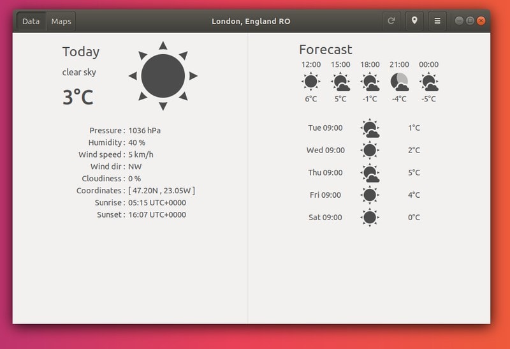The width and height of the screenshot is (510, 349).
Task: Minimize the weather window
Action: [459, 21]
